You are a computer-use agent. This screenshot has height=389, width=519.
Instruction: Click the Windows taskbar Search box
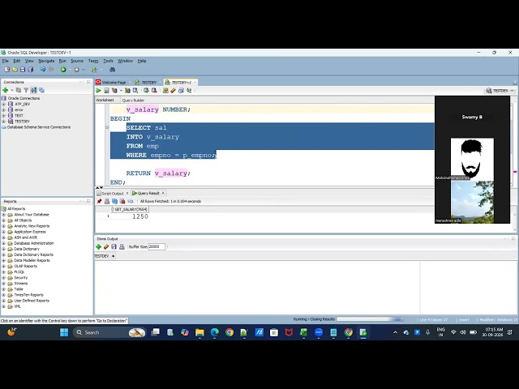(109, 332)
